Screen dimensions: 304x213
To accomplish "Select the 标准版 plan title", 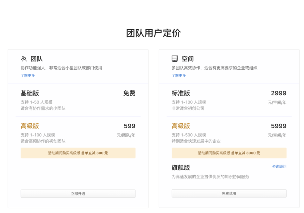I will click(181, 93).
